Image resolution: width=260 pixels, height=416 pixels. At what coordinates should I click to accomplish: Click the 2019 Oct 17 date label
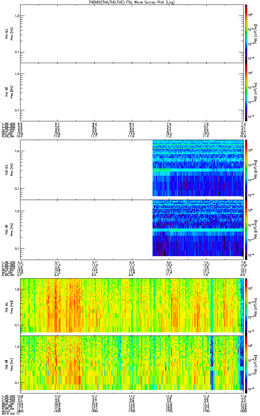[x=9, y=414]
